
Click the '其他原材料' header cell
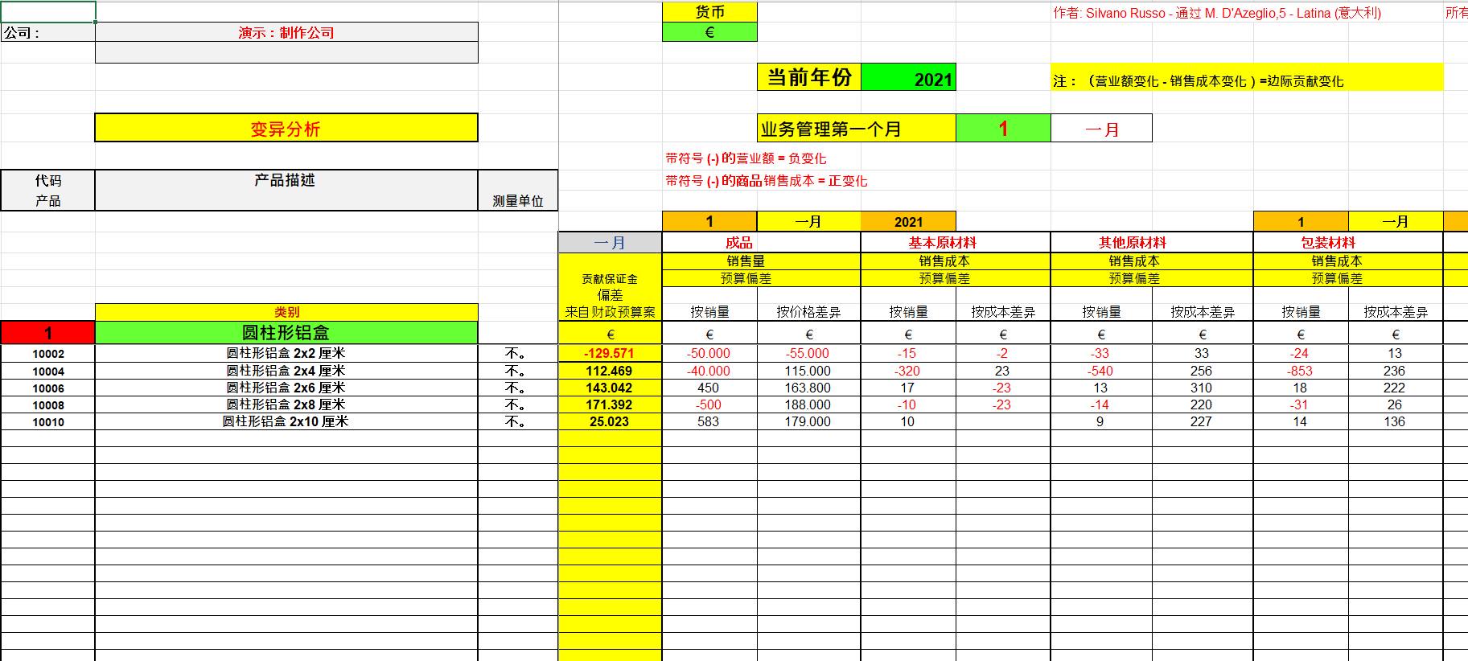pos(1152,242)
